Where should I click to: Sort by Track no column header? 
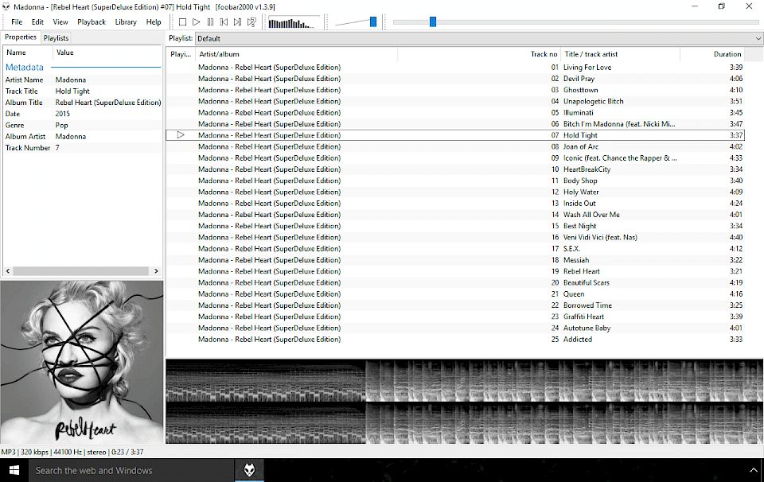point(478,54)
